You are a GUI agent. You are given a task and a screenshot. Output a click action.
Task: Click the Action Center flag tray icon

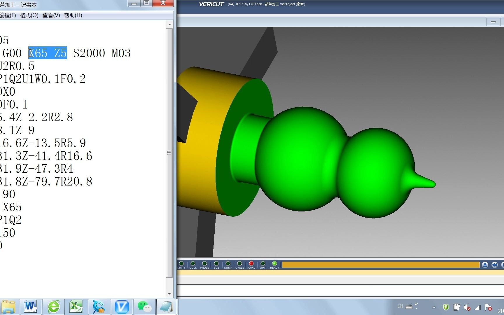pyautogui.click(x=488, y=307)
